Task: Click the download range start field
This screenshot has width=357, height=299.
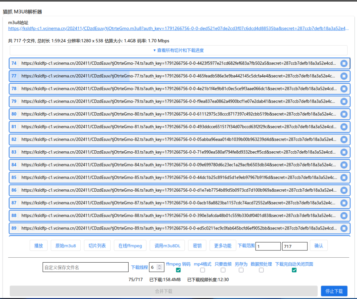Action: pyautogui.click(x=268, y=246)
